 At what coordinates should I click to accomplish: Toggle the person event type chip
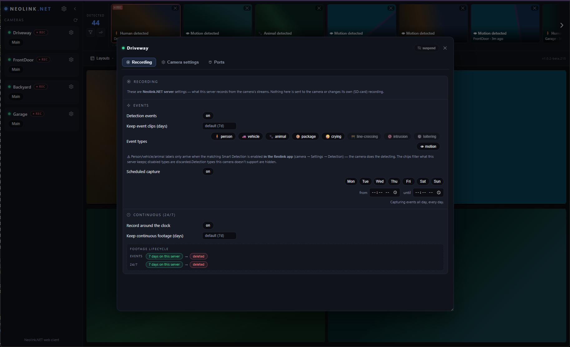[224, 137]
